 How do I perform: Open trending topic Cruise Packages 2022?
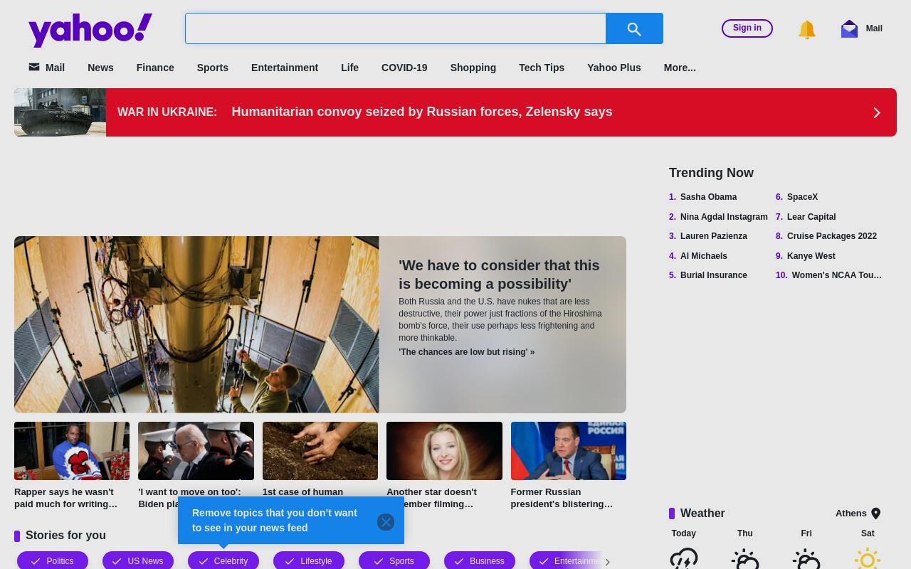[x=832, y=236]
